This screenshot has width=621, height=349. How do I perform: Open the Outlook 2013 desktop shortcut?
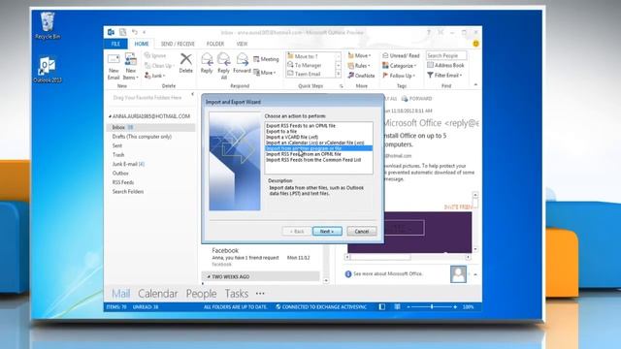click(x=48, y=70)
